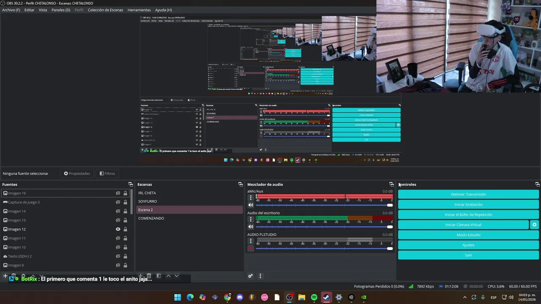Open the Editar menu
This screenshot has width=541, height=304.
(x=29, y=10)
